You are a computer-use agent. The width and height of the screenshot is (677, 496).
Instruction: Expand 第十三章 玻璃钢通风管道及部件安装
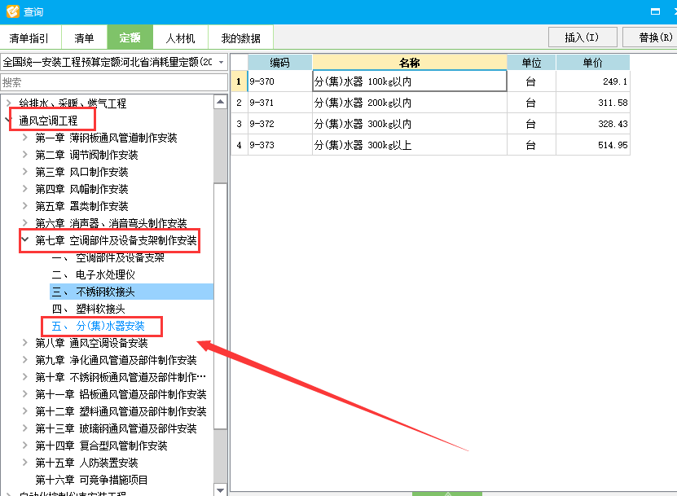(25, 428)
